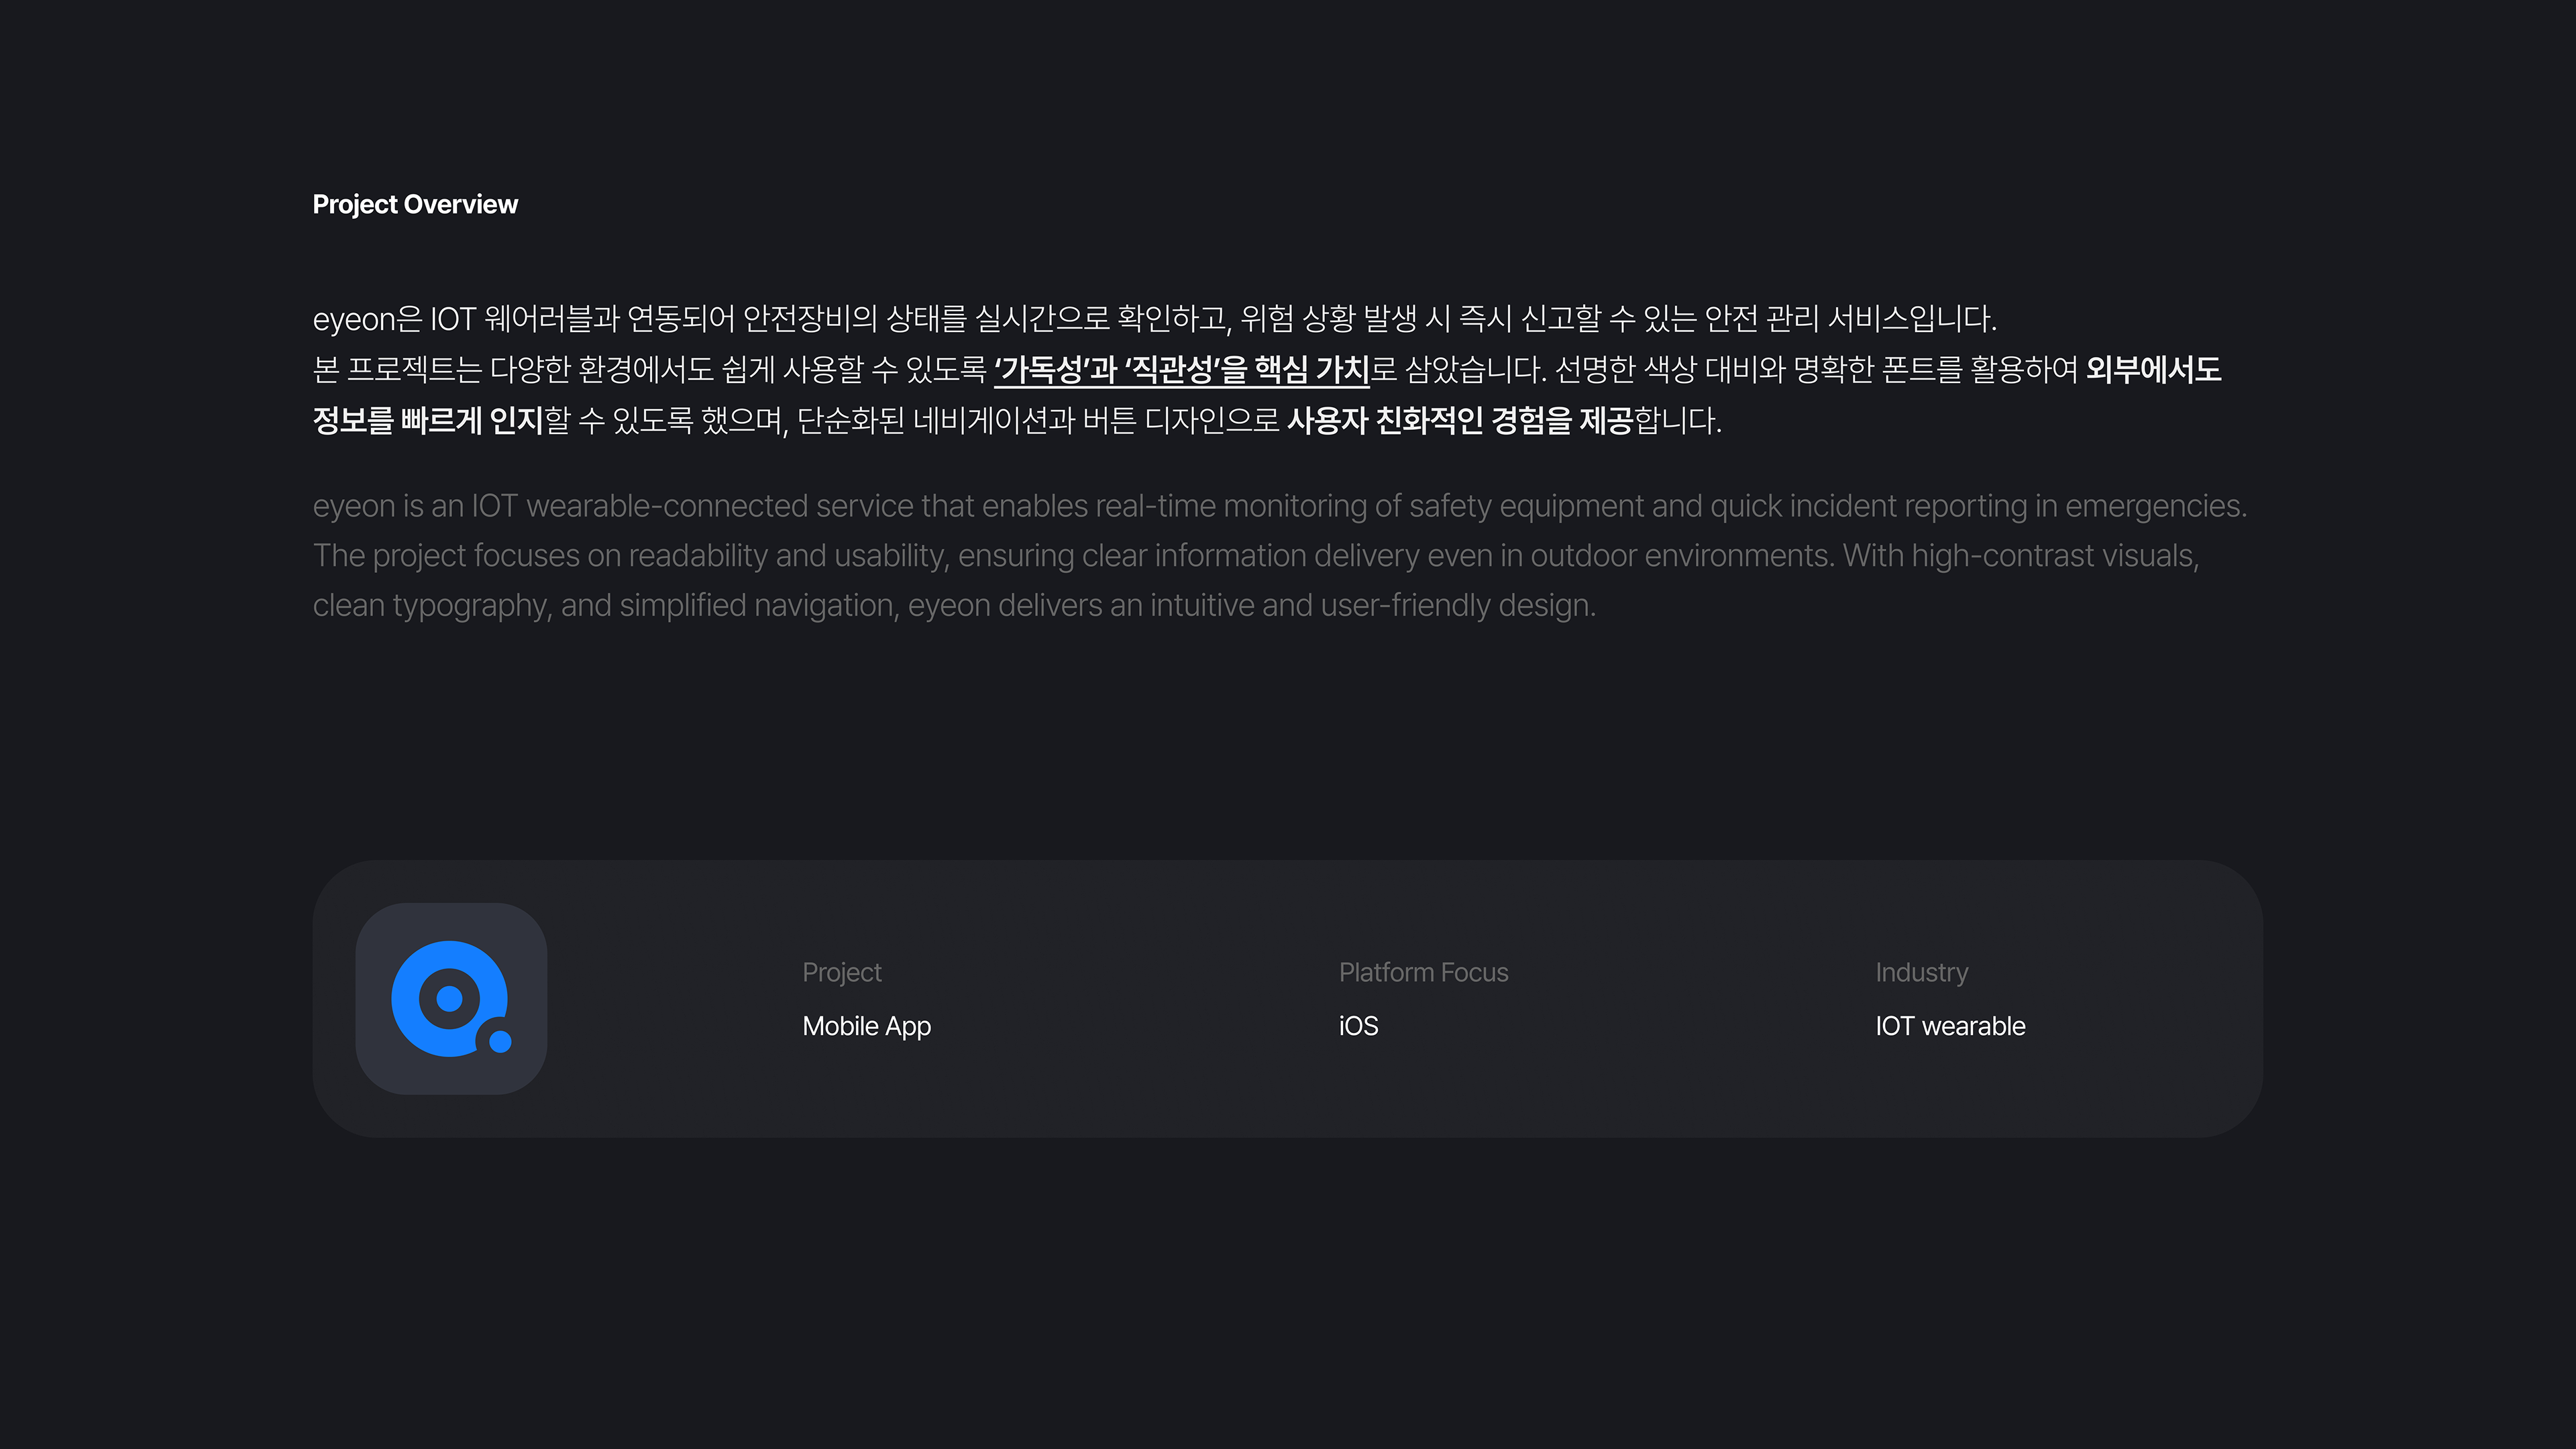Select the 'Mobile App' value

coord(866,1026)
